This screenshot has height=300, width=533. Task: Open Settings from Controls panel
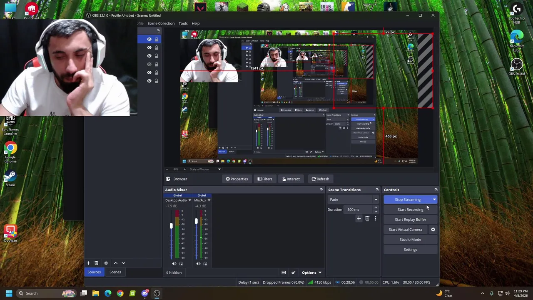(410, 250)
